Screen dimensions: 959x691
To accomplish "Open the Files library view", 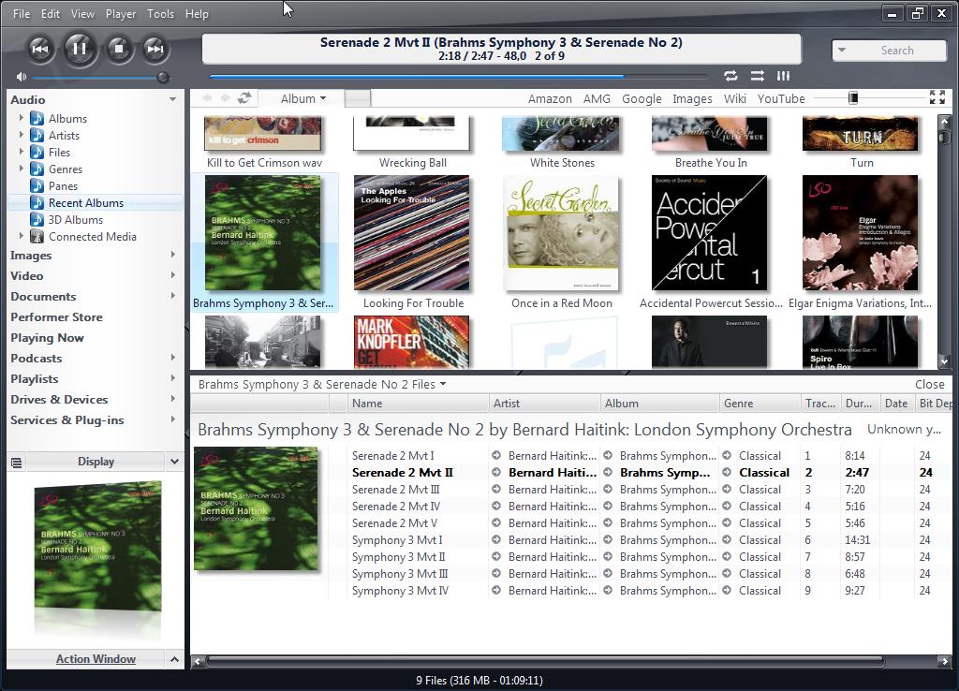I will (59, 153).
